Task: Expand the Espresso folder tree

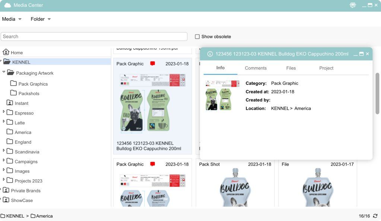Action: tap(4, 113)
